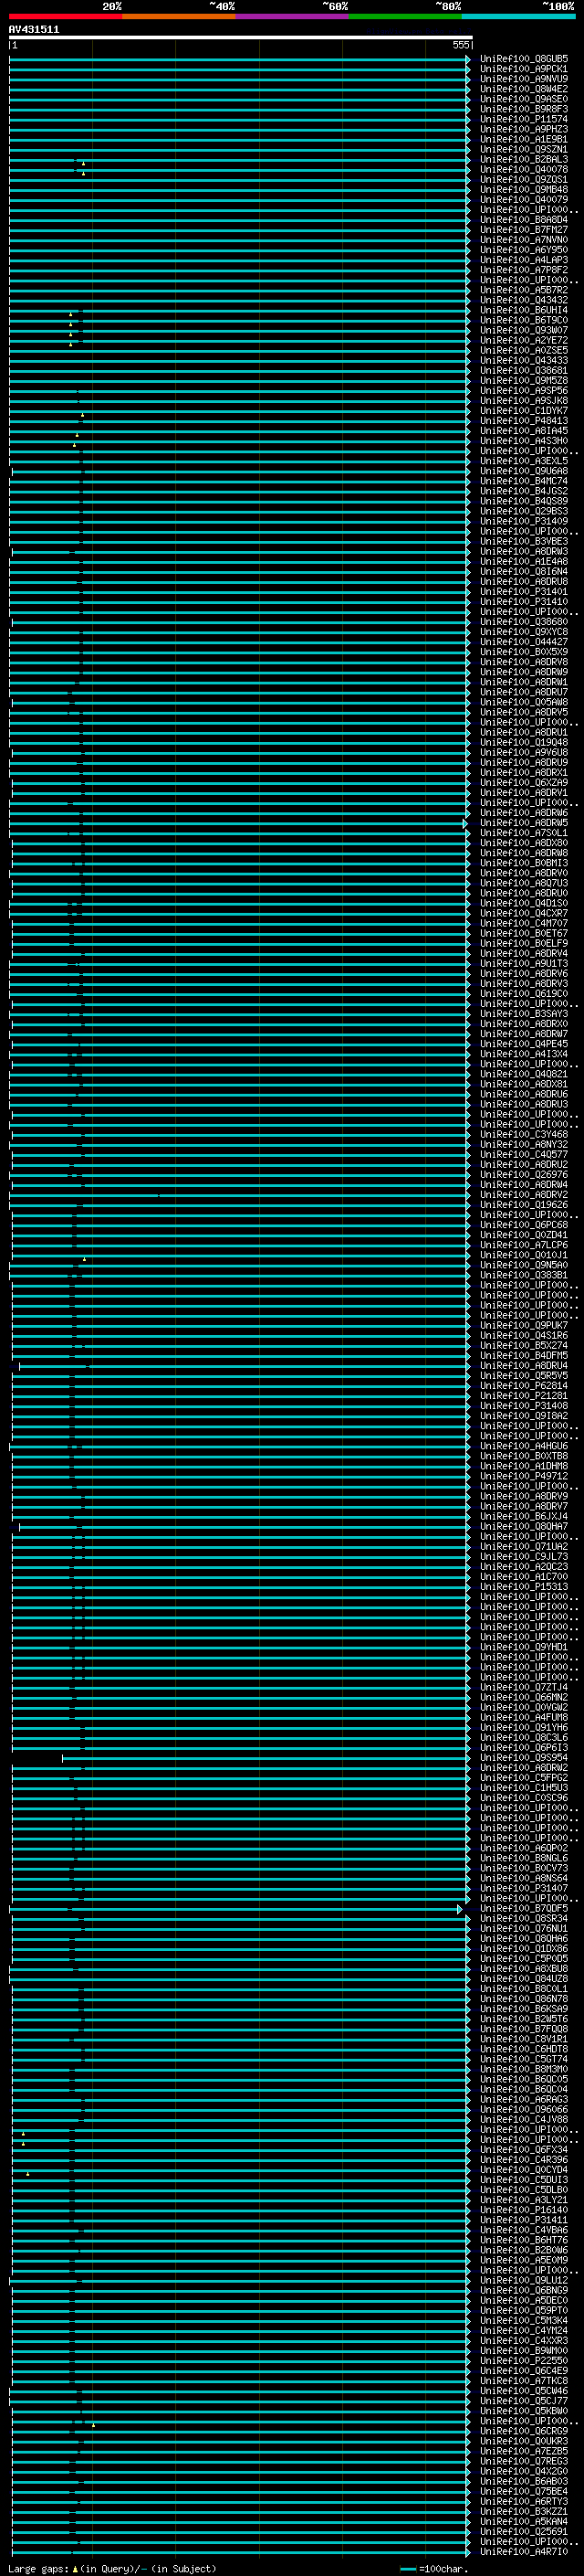The image size is (584, 2576).
Task: Select the UniRef100_Q9MB48 label
Action: click(524, 190)
